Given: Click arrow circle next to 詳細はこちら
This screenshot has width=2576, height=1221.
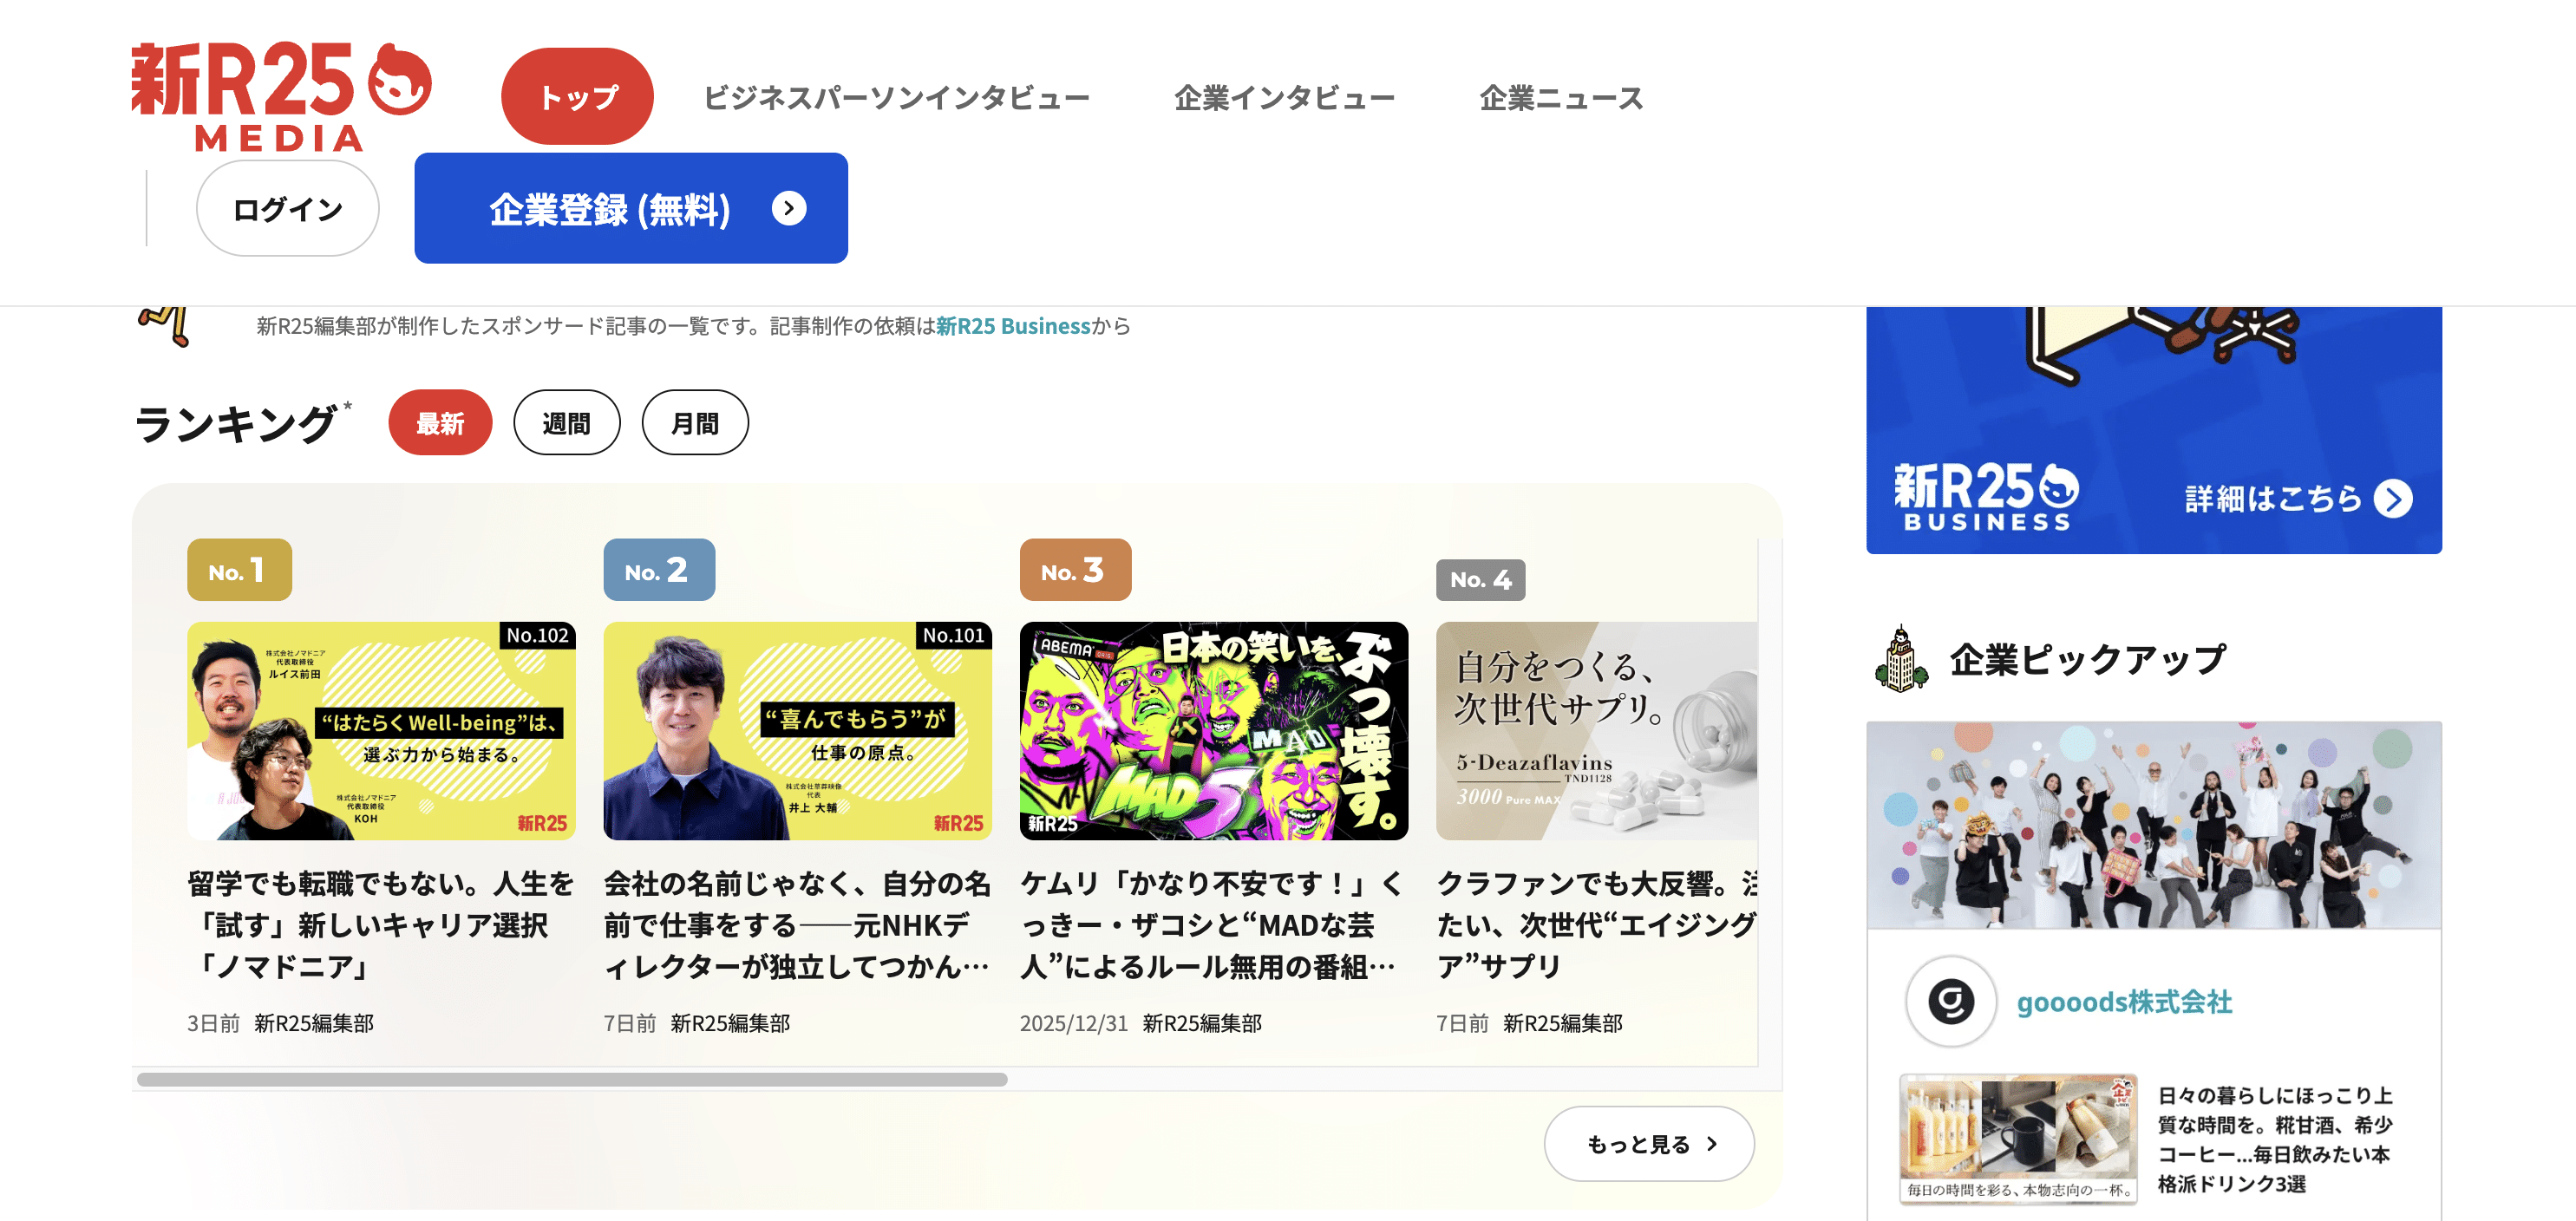Looking at the screenshot, I should pyautogui.click(x=2393, y=499).
